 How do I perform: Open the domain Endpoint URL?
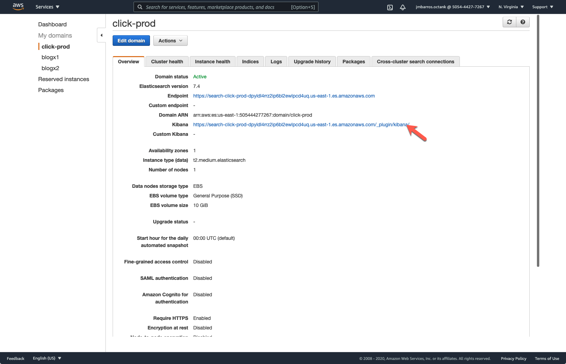pos(284,96)
